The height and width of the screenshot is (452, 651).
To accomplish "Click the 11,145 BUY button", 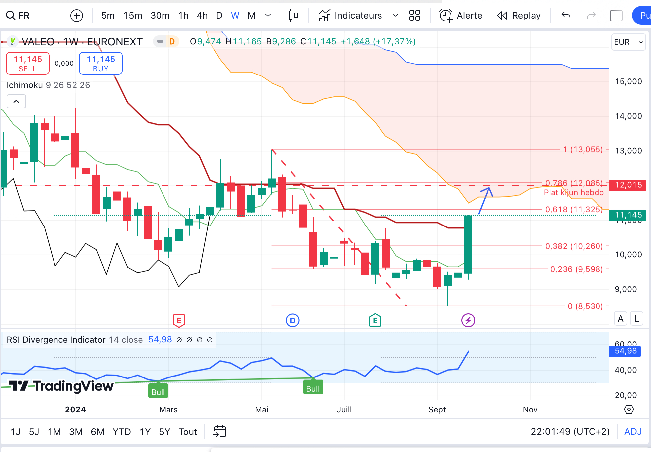I will point(101,63).
